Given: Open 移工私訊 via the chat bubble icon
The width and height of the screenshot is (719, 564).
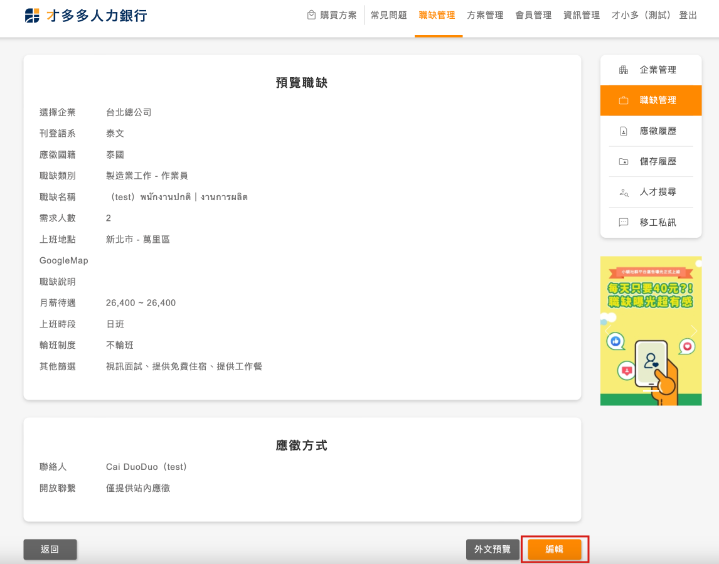Looking at the screenshot, I should click(623, 223).
